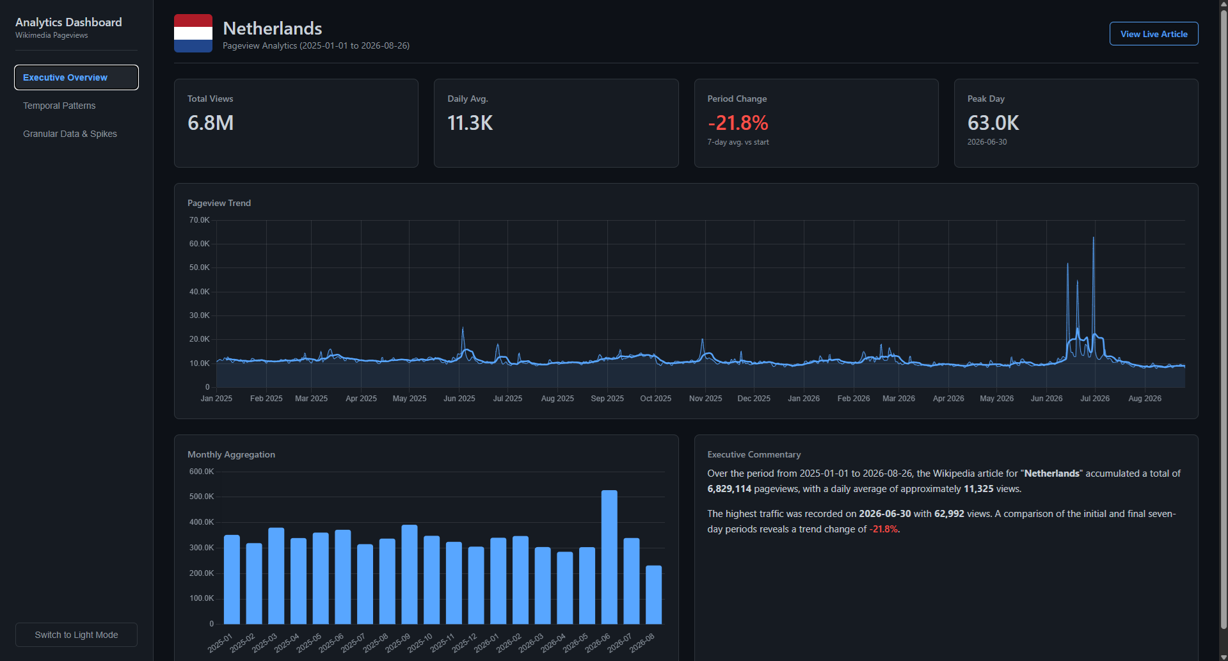Click the highest spike in Pageview Trend

tap(1093, 239)
